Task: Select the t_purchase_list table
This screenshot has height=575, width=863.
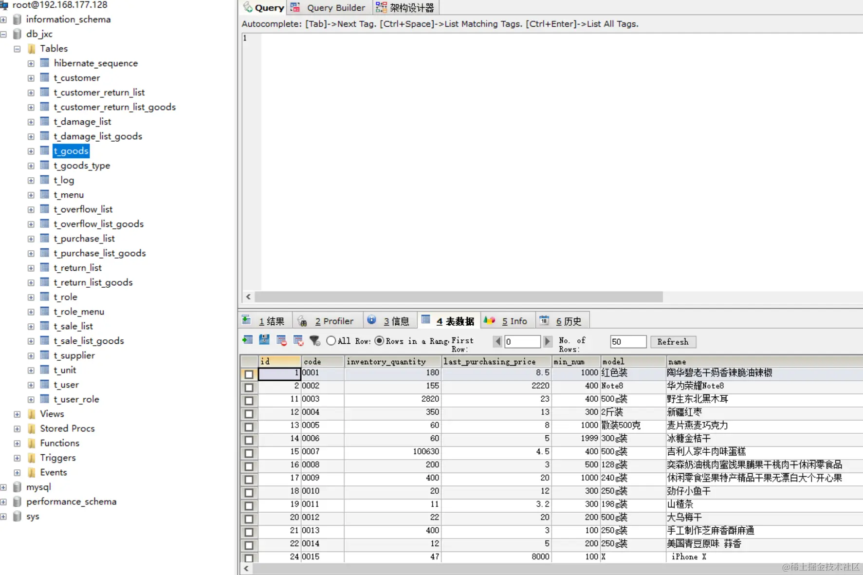Action: click(x=84, y=239)
